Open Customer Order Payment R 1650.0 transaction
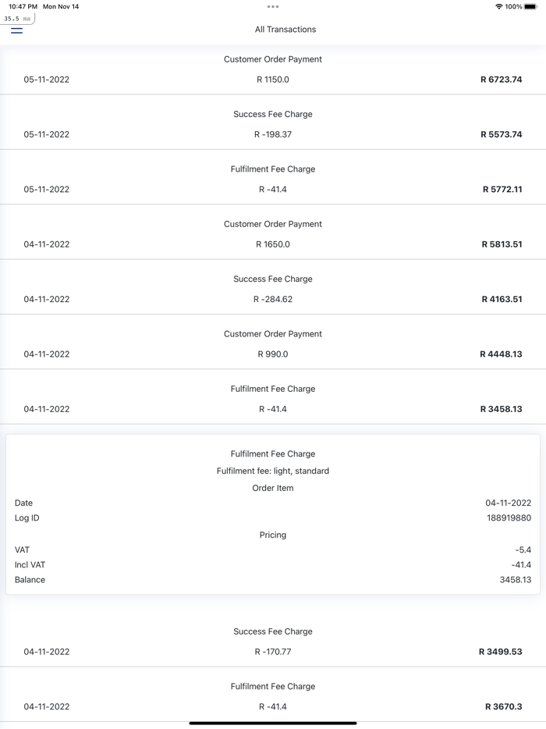The height and width of the screenshot is (729, 546). (273, 234)
